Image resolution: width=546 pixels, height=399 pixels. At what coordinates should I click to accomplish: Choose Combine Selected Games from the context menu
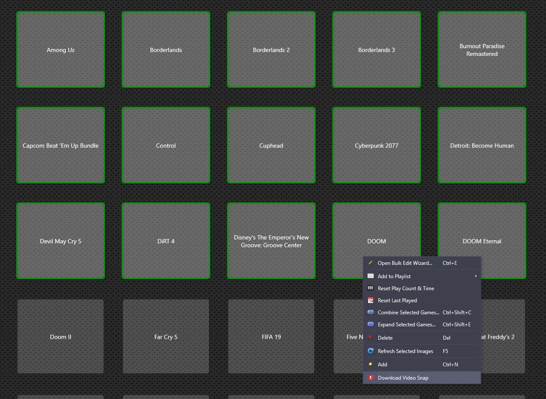tap(422, 312)
